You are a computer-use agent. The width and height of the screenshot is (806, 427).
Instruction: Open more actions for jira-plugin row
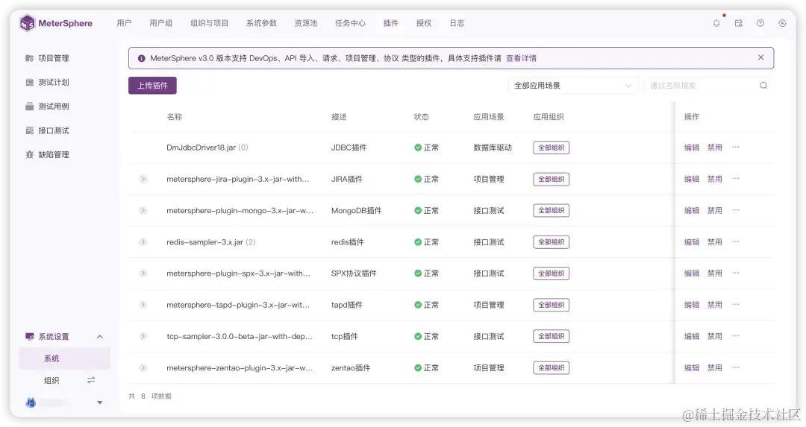coord(736,179)
